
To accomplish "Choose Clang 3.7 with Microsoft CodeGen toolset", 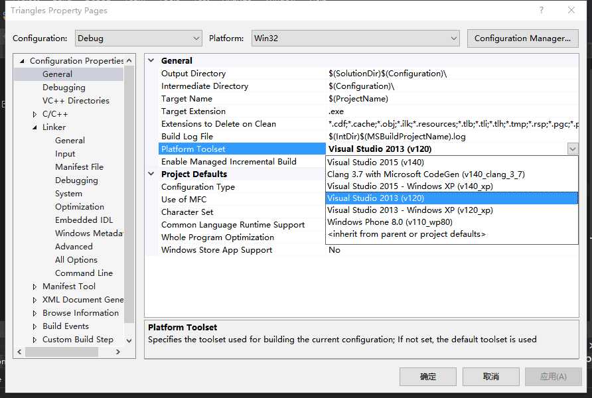I will (451, 174).
